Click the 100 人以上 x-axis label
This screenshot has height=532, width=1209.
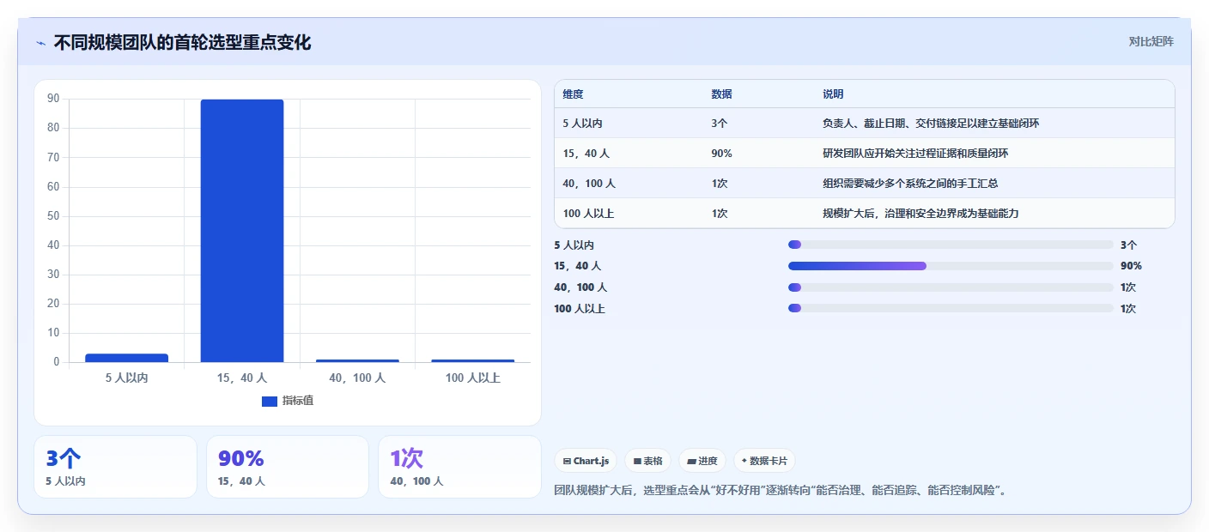click(473, 378)
